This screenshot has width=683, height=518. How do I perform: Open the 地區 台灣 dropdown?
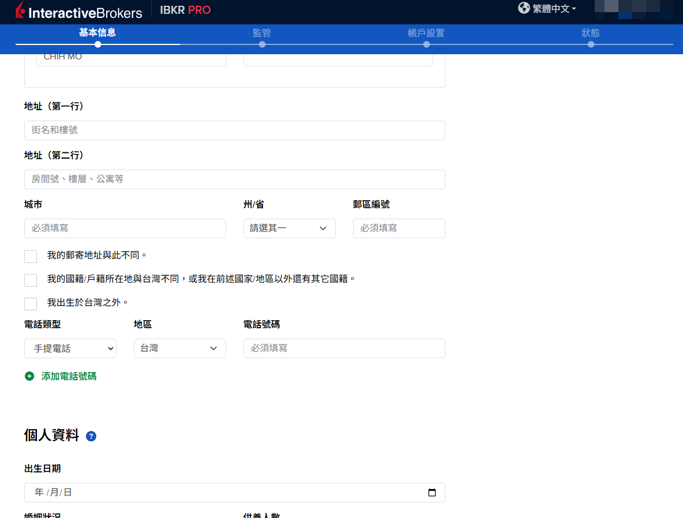click(180, 348)
